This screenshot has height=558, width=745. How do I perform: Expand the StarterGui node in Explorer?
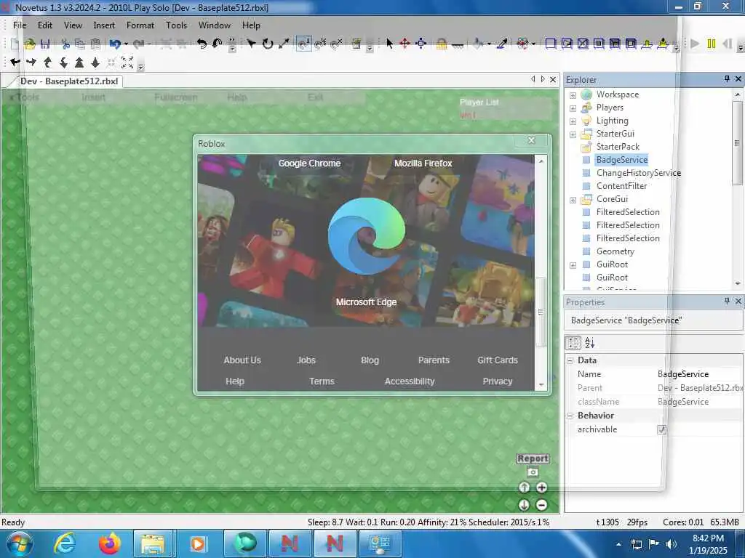(573, 134)
